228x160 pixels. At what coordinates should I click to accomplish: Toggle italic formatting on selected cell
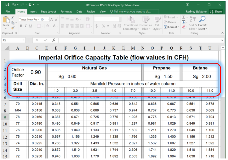click(x=26, y=26)
